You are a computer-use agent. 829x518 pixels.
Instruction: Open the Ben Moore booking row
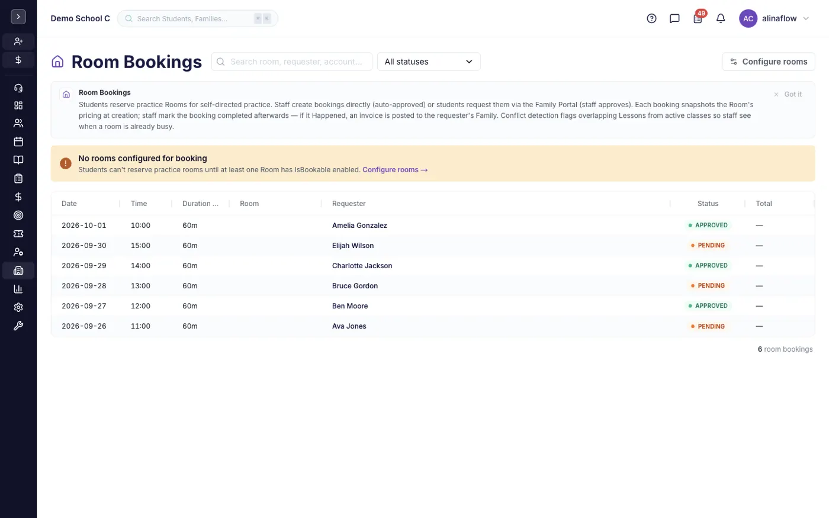coord(433,305)
